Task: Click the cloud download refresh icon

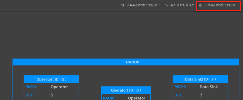Action: pyautogui.click(x=166, y=5)
